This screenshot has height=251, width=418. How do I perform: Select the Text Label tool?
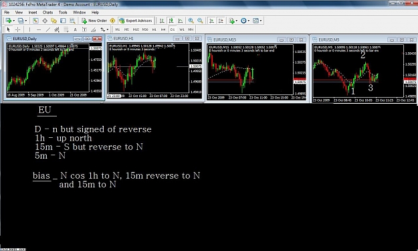pos(84,29)
